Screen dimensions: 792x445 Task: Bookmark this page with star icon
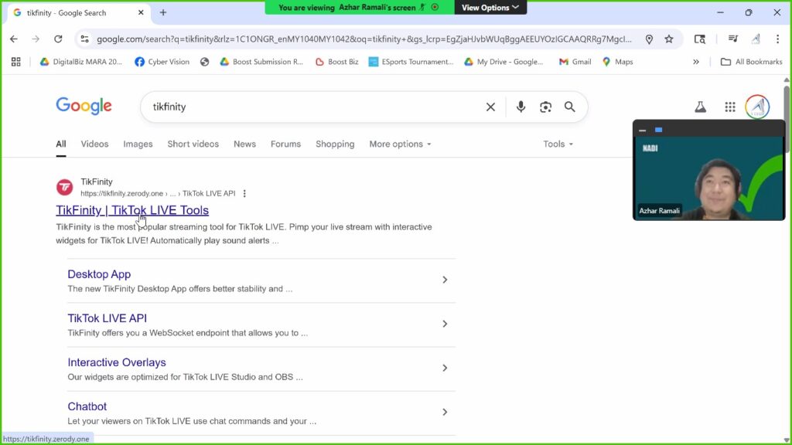[x=669, y=39]
